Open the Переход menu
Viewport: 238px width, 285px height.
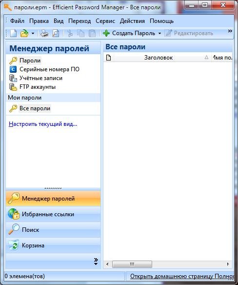click(79, 21)
